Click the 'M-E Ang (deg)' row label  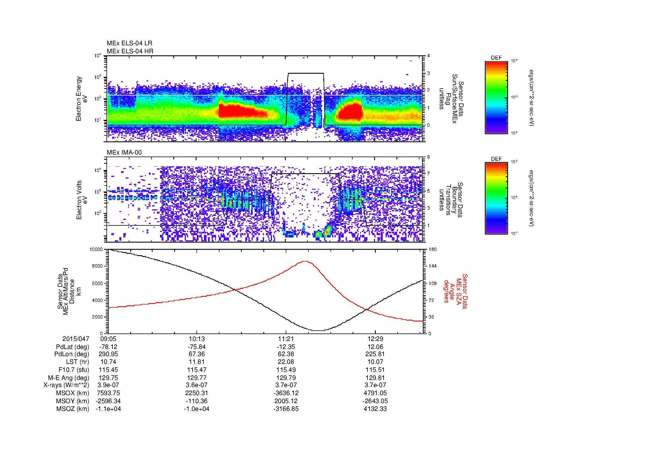pyautogui.click(x=69, y=378)
